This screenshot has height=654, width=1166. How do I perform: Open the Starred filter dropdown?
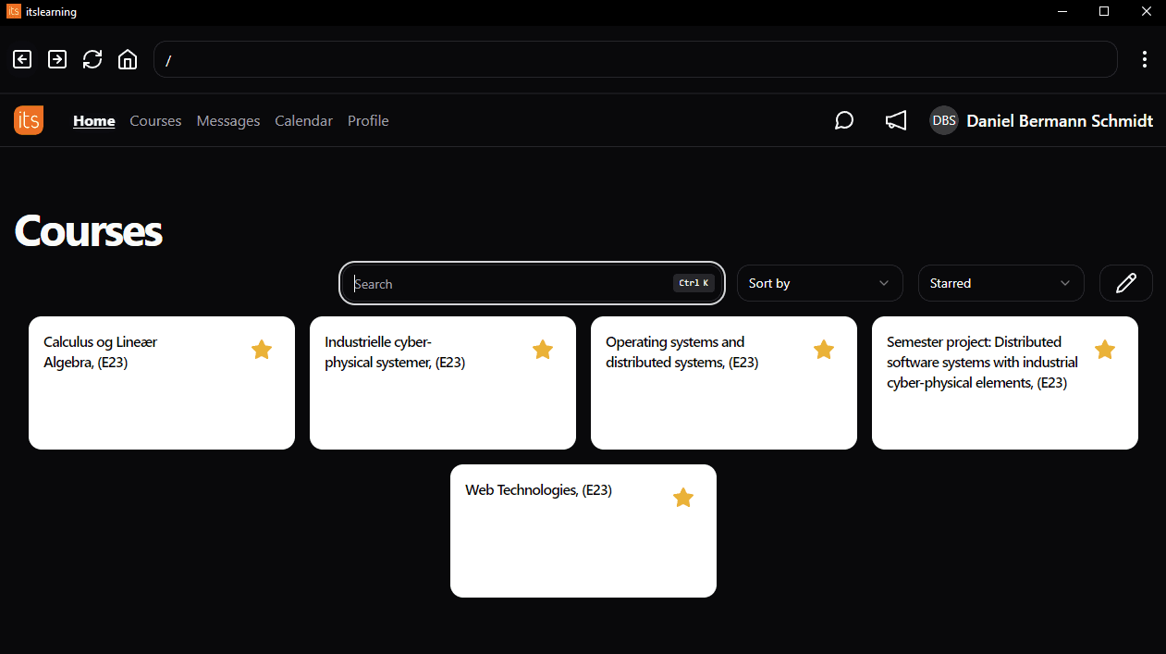coord(1000,283)
